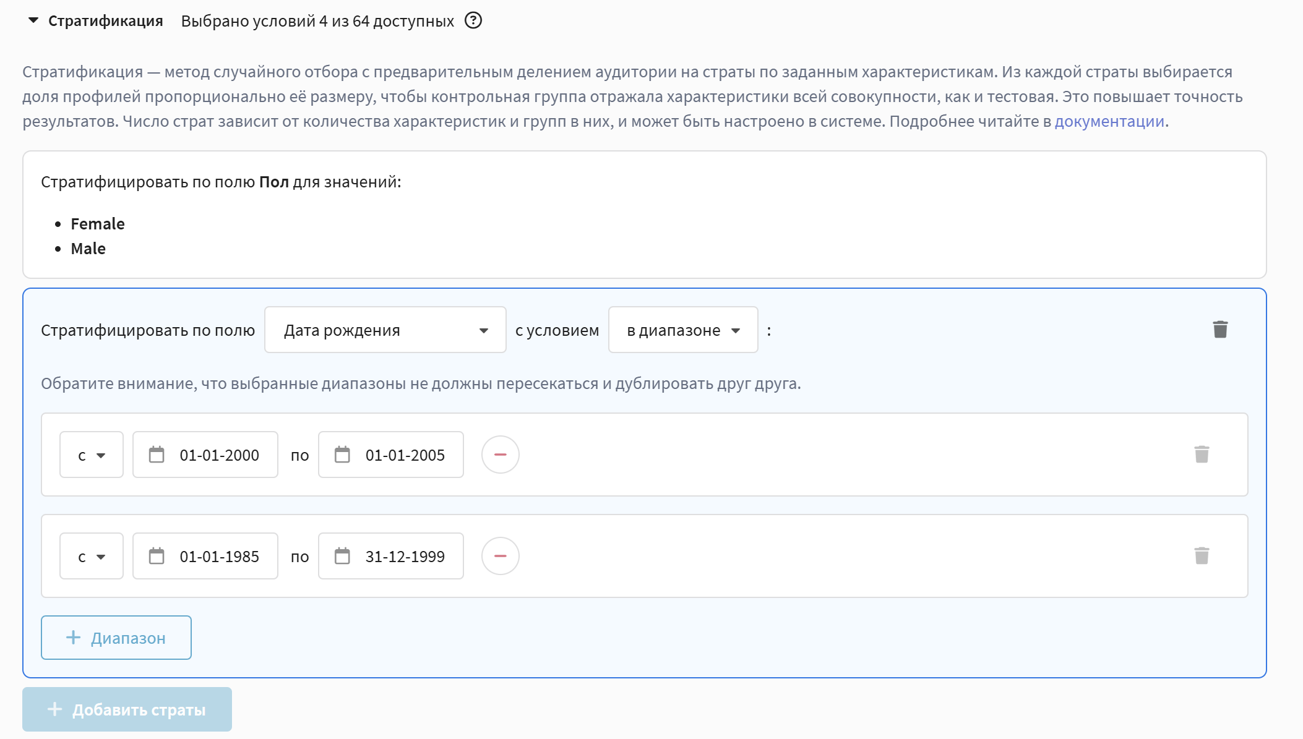Open calendar for 01-01-2000 start date
This screenshot has width=1303, height=739.
157,455
